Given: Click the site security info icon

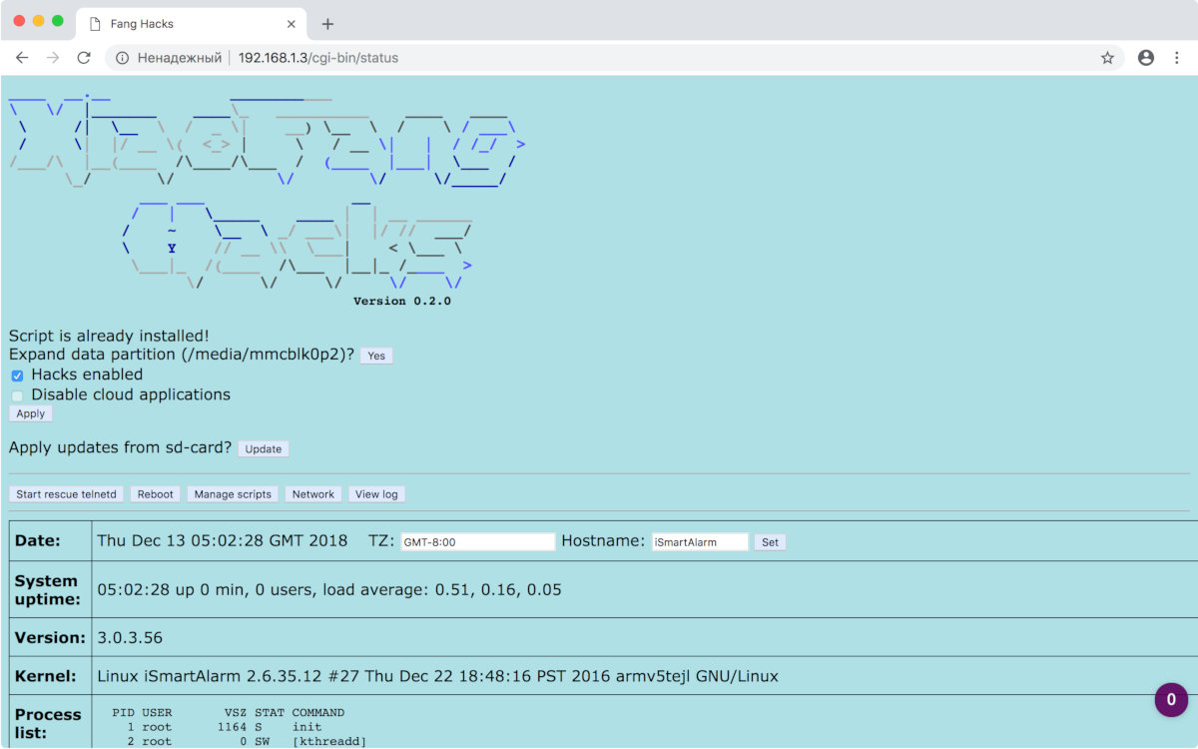Looking at the screenshot, I should pyautogui.click(x=122, y=58).
